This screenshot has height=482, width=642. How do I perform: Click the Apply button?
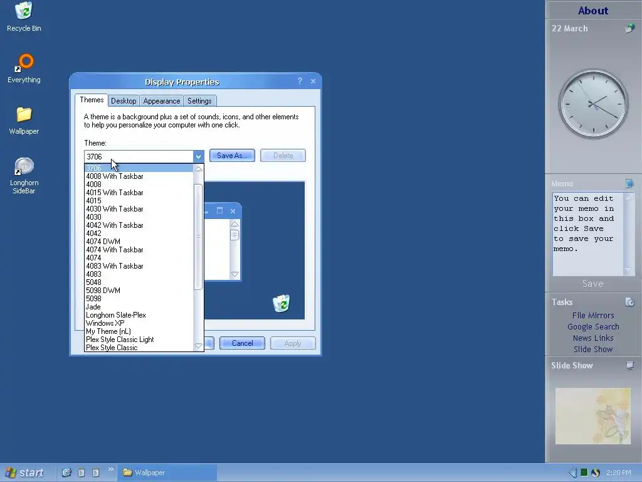click(x=293, y=343)
